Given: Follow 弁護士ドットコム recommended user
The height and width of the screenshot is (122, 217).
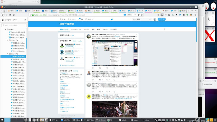Looking at the screenshot, I should (x=70, y=60).
